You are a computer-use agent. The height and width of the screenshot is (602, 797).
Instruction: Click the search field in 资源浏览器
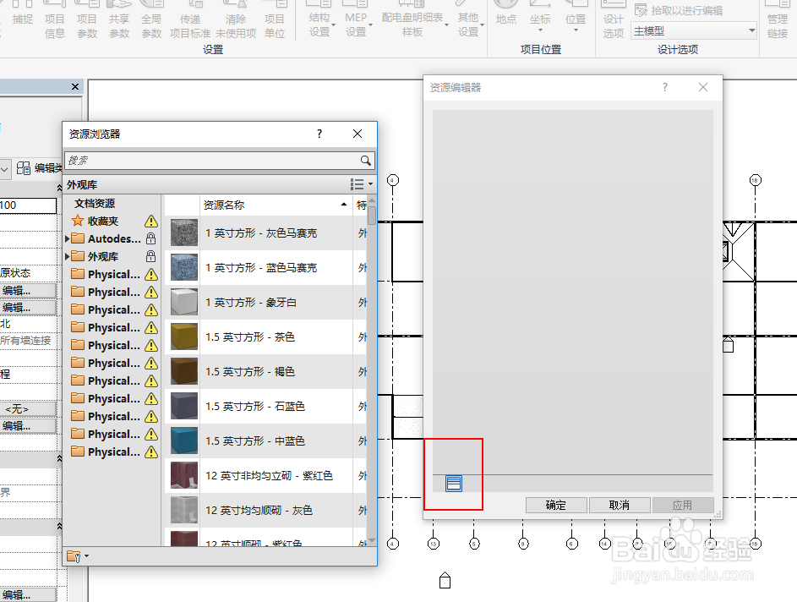pyautogui.click(x=211, y=161)
